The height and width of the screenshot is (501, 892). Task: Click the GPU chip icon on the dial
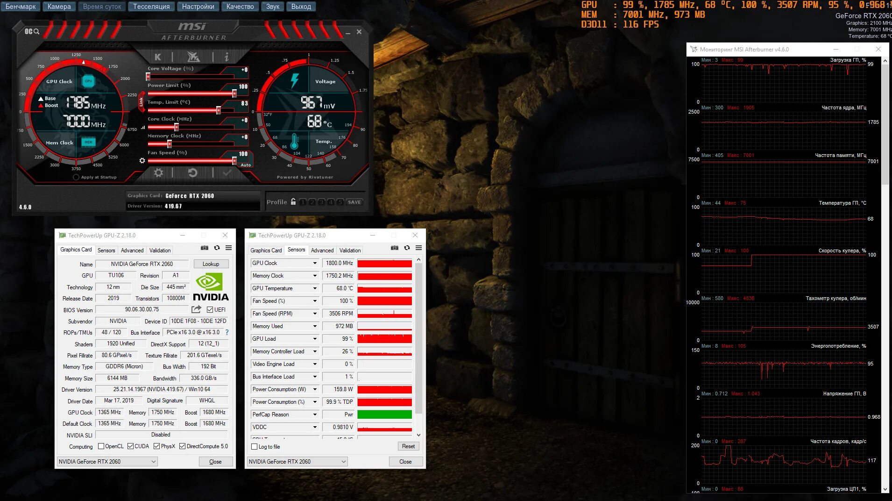(x=88, y=81)
